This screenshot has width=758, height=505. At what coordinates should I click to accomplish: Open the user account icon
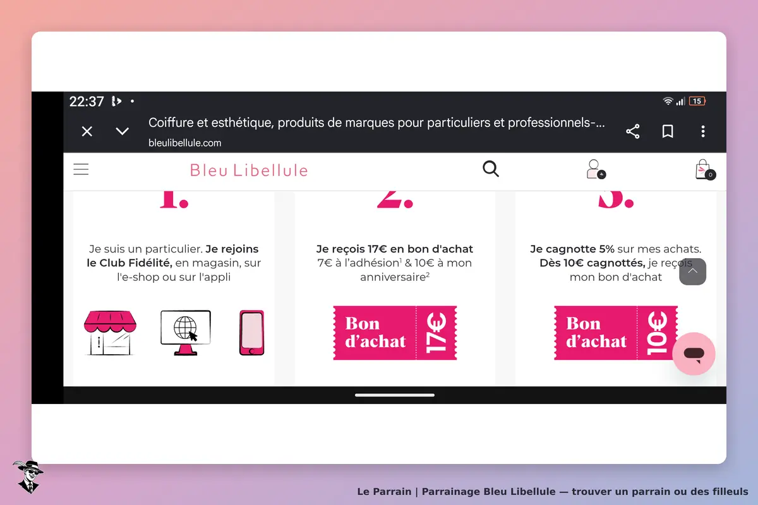click(x=595, y=169)
